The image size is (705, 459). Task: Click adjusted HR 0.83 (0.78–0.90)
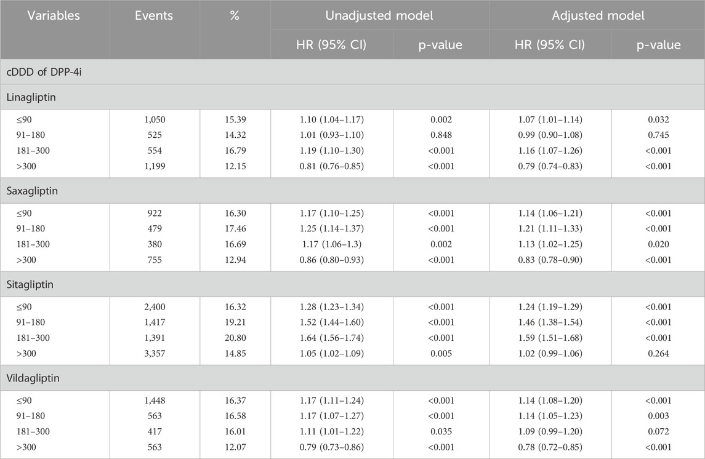[550, 260]
